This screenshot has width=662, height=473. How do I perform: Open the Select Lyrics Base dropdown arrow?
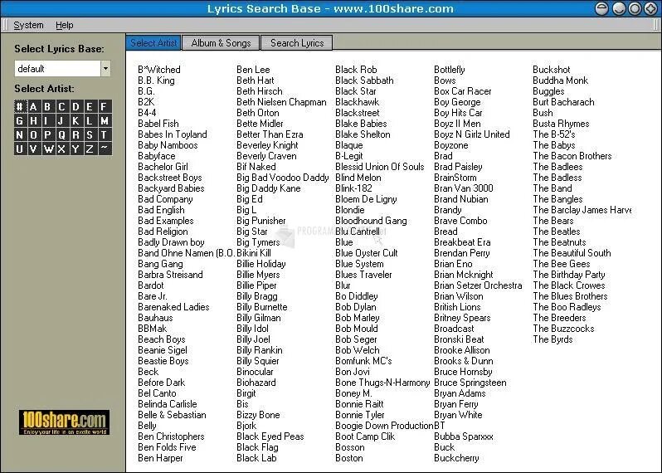pyautogui.click(x=105, y=68)
